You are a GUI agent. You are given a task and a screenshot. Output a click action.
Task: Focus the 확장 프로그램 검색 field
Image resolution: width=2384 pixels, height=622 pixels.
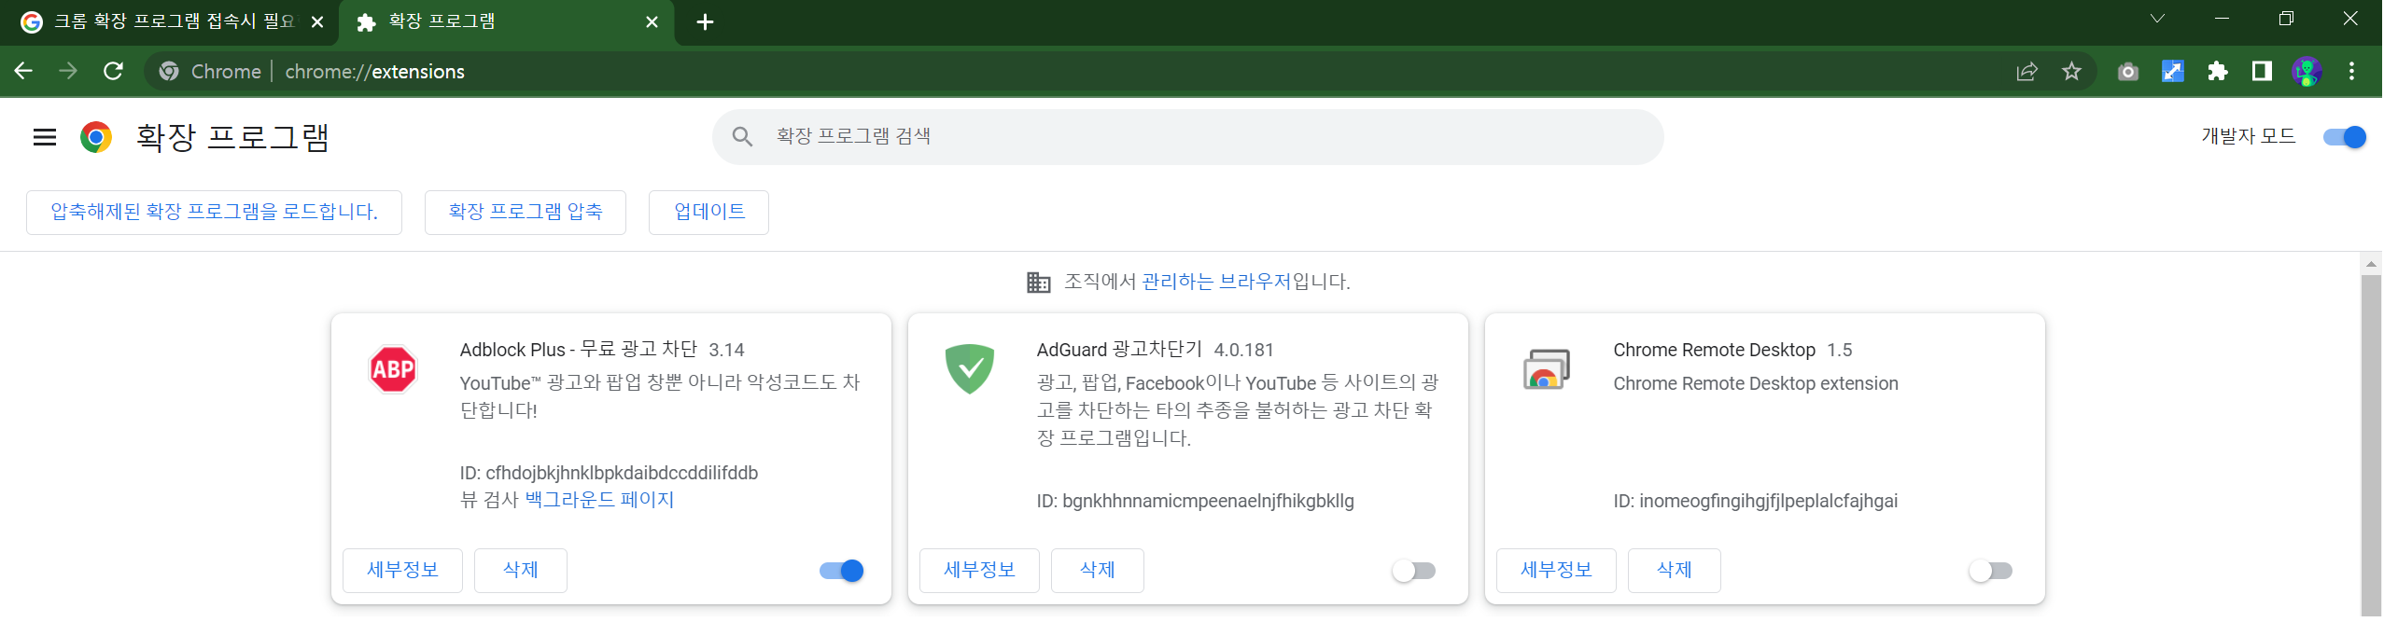click(1187, 137)
